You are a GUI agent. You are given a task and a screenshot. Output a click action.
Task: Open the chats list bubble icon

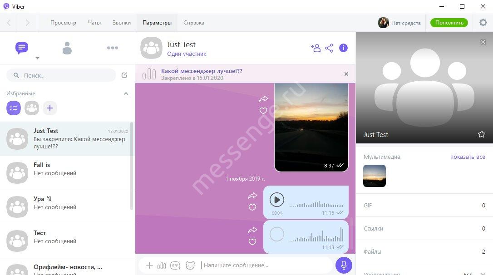tap(22, 48)
